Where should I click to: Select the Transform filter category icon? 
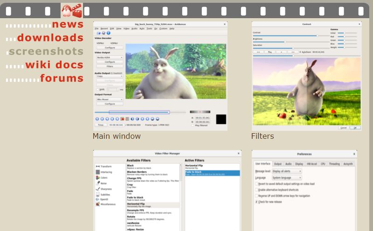[98, 166]
